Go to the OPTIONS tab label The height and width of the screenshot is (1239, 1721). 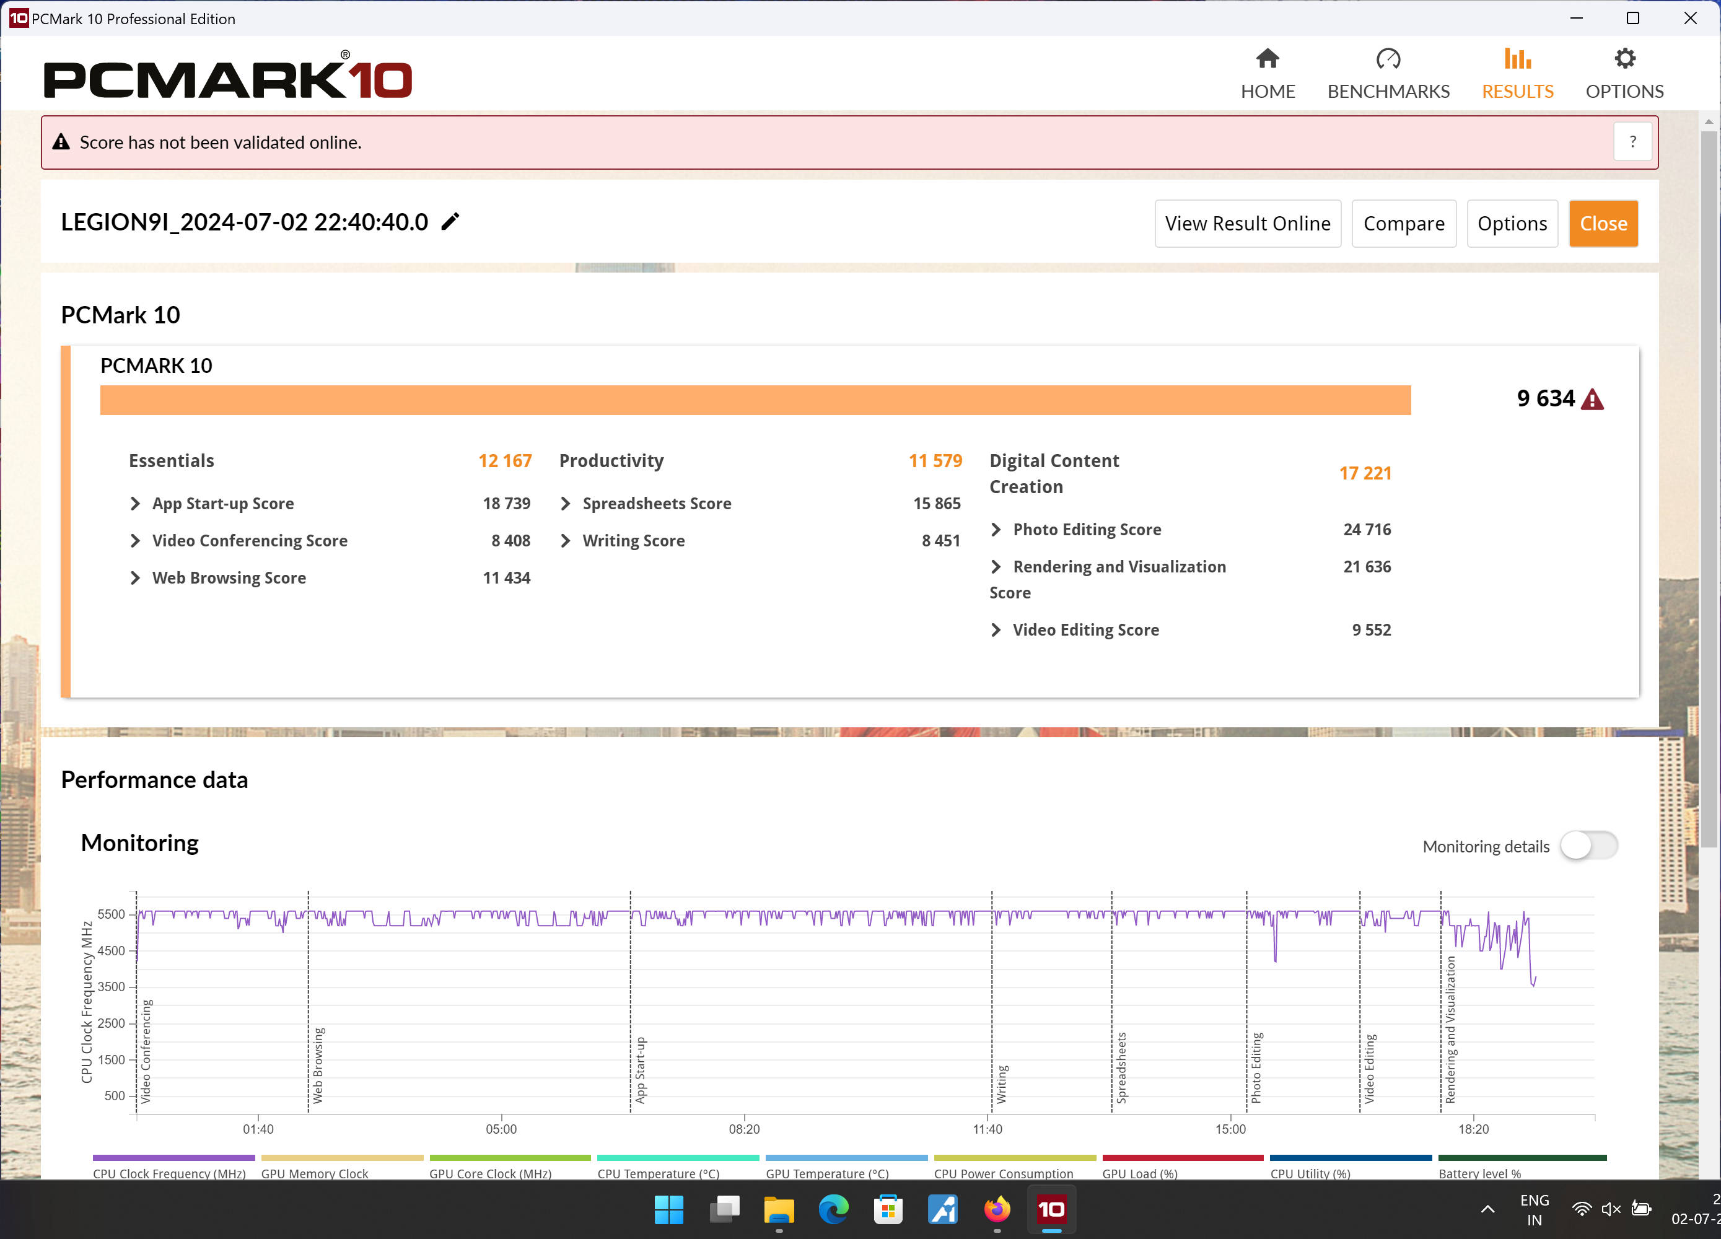[x=1624, y=92]
